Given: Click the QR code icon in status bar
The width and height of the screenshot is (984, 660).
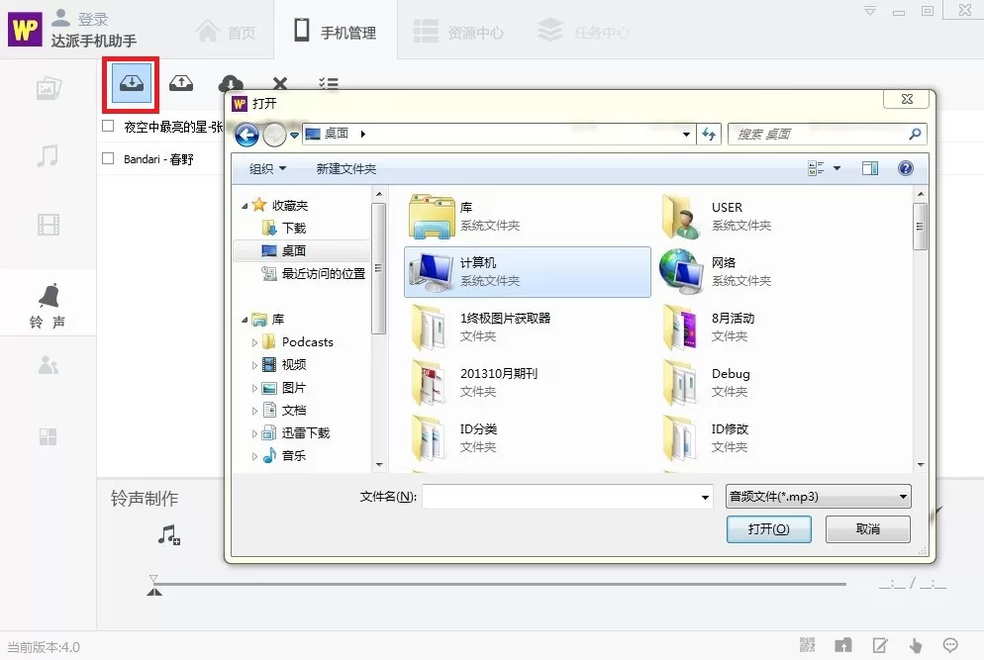Looking at the screenshot, I should (807, 645).
